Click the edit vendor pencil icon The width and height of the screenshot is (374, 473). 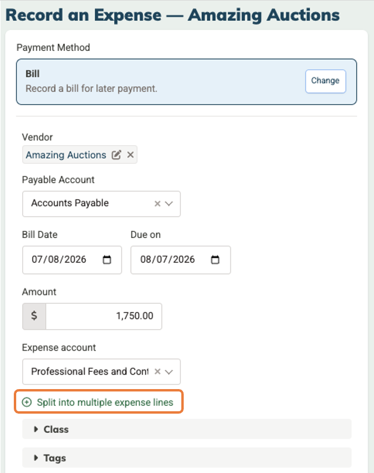[116, 155]
